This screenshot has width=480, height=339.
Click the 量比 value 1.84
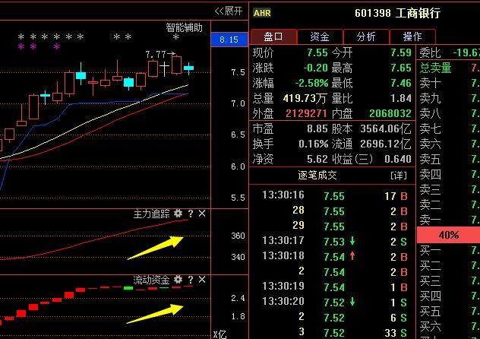pos(401,98)
